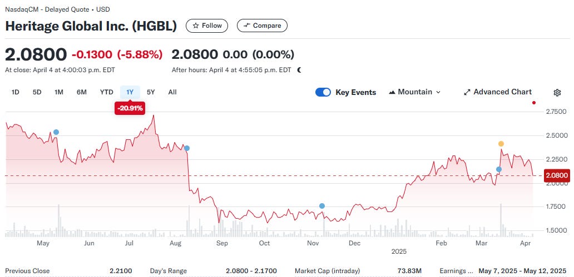Screen dimensions: 574x277
Task: Click the Day's Range value 2.0800 - 2.1700
Action: [251, 271]
